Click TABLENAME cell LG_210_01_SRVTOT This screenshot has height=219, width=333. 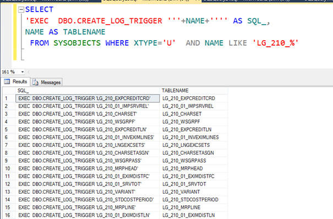pyautogui.click(x=194, y=184)
